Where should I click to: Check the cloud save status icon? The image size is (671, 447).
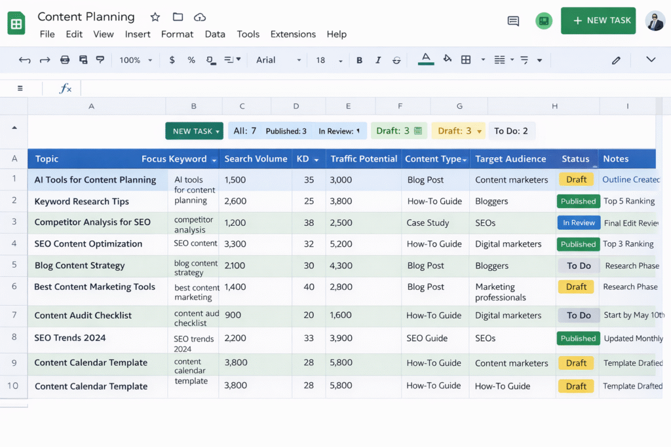coord(200,17)
